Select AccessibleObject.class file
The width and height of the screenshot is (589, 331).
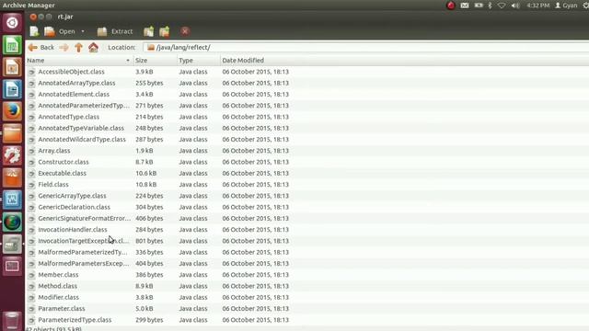coord(71,72)
